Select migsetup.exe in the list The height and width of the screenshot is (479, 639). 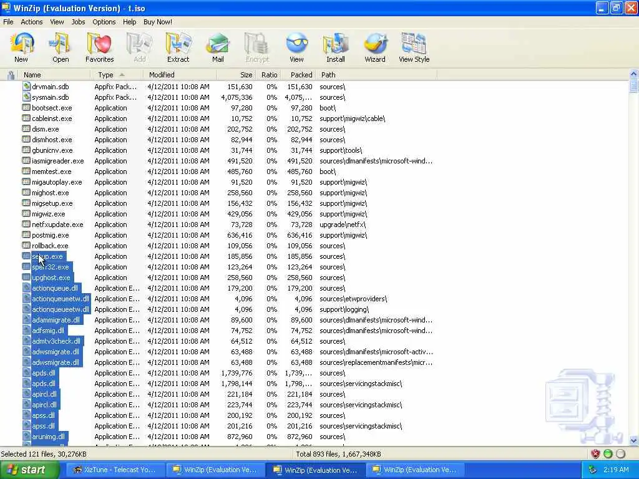click(52, 203)
